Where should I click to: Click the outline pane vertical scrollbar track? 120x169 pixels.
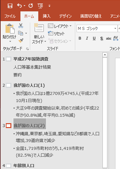pyautogui.click(x=105, y=113)
